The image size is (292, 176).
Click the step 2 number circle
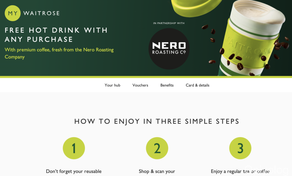pyautogui.click(x=157, y=148)
